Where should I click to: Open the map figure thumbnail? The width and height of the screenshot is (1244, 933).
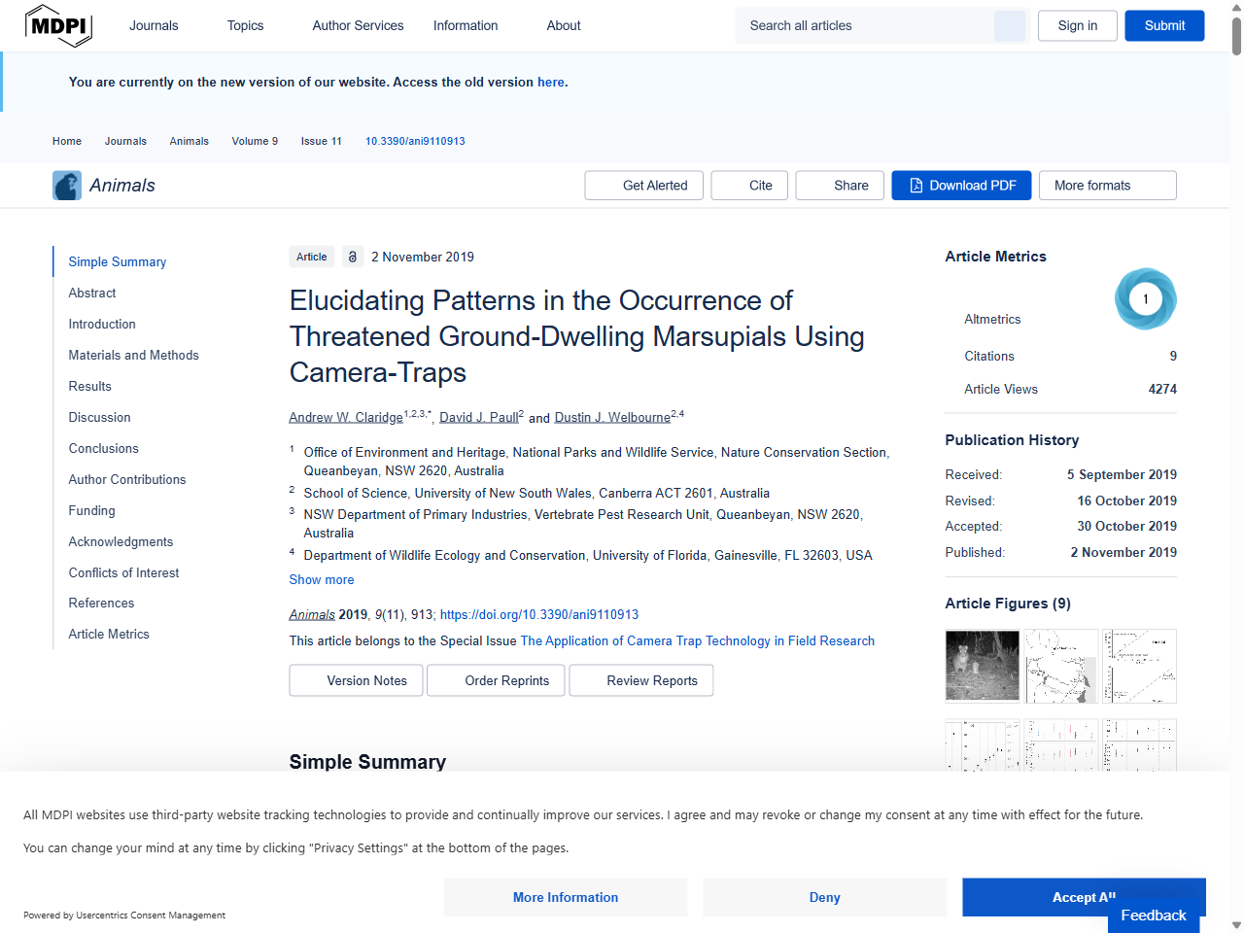(x=1061, y=666)
